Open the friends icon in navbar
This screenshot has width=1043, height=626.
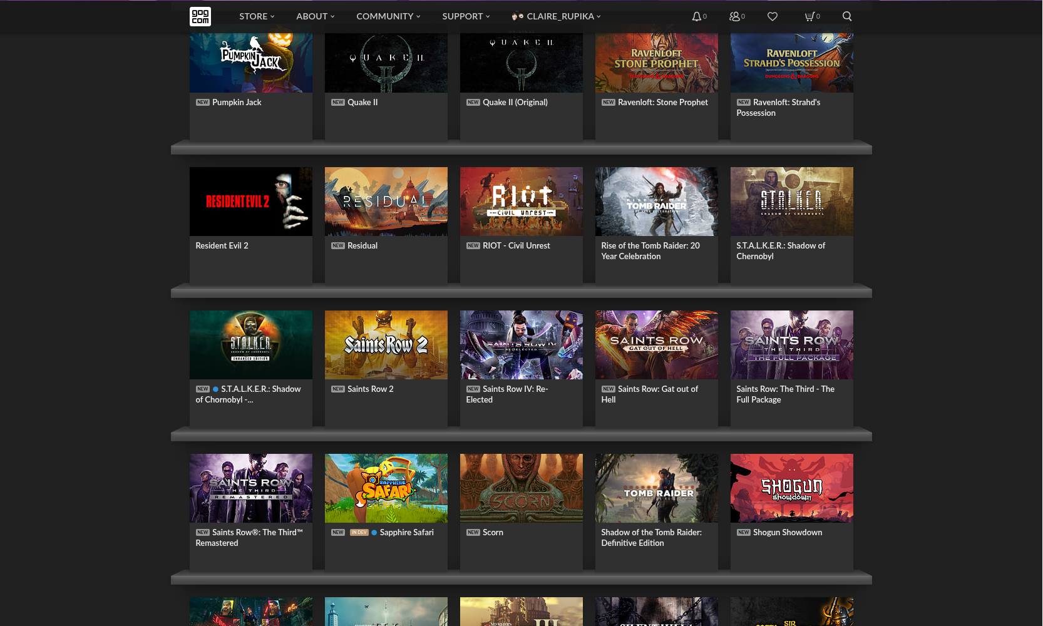click(x=735, y=16)
